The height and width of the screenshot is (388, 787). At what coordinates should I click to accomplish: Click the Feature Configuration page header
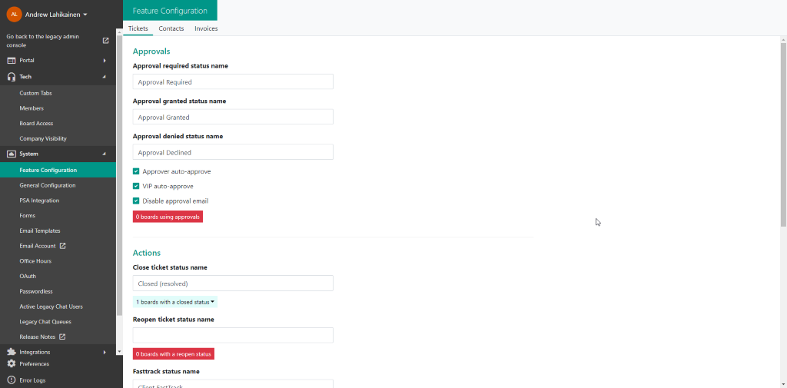pyautogui.click(x=170, y=11)
